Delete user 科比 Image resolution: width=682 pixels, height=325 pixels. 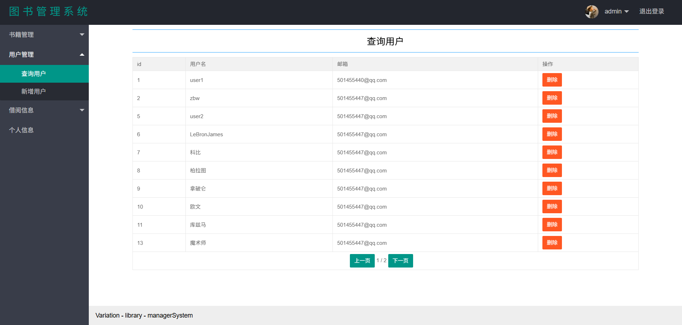click(x=552, y=152)
